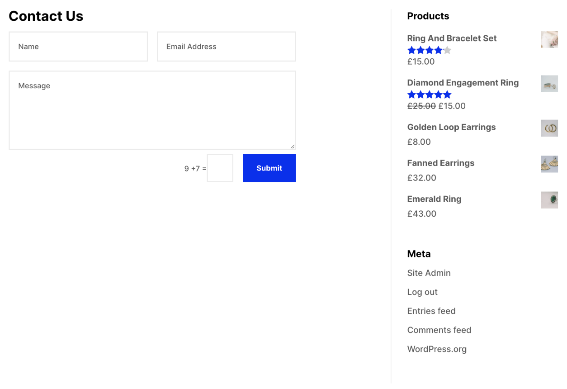Click the Log out link
Screen dimensions: 567x389
(422, 292)
